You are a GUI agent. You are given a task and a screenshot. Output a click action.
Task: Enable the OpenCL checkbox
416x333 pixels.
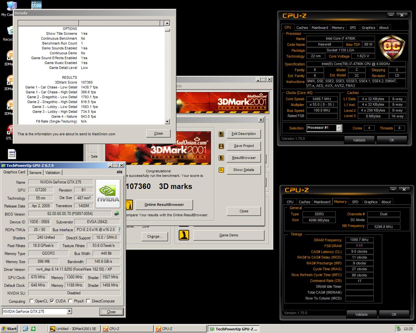pyautogui.click(x=32, y=301)
